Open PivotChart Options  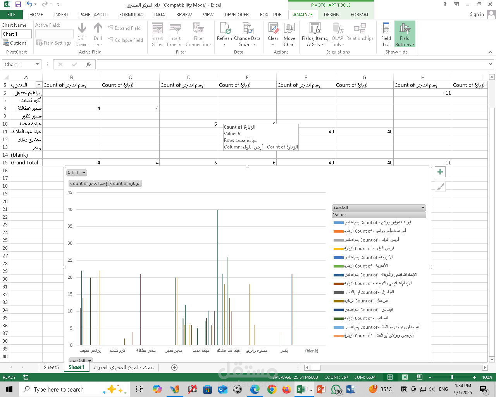click(15, 43)
